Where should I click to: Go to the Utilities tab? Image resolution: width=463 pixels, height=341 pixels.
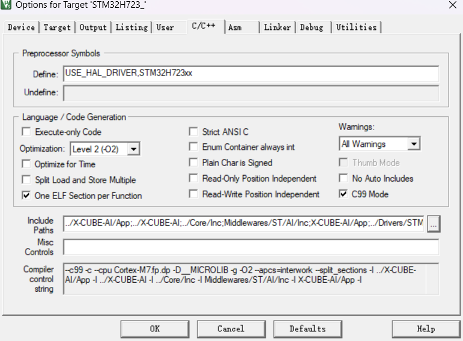356,28
